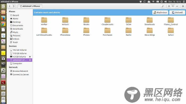Select the Downloads folder in iPhone
The width and height of the screenshot is (186, 104).
click(150, 21)
